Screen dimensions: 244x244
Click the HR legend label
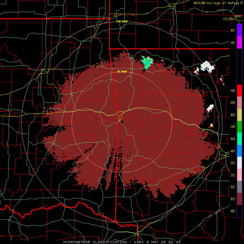coord(233,127)
